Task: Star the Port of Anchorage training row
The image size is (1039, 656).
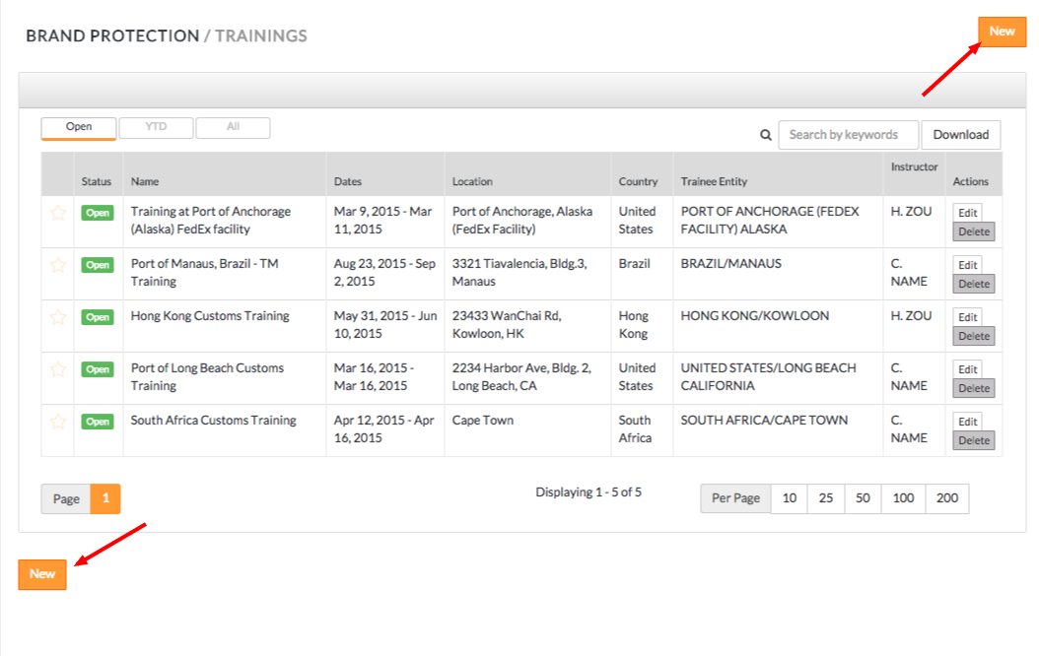Action: point(58,213)
